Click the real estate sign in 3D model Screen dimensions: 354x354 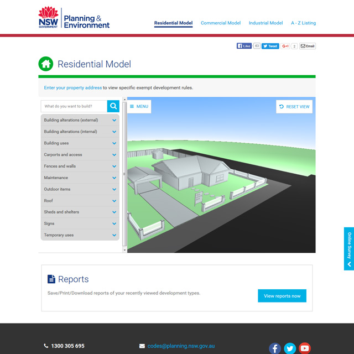pos(199,198)
